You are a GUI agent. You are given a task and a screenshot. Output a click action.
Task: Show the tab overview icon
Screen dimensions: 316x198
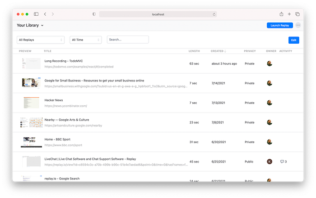pos(297,14)
